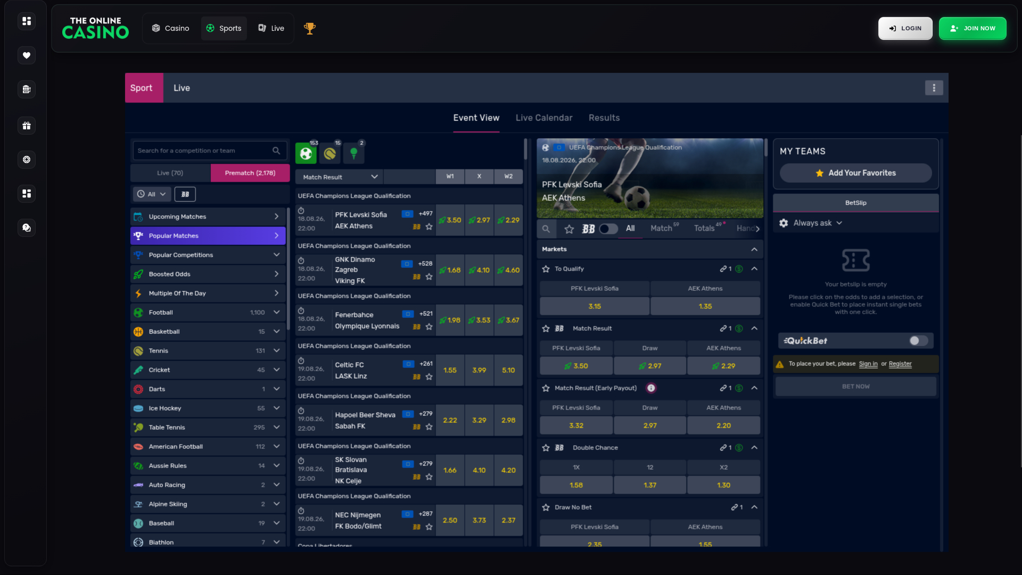Switch to Live Calendar view

coord(544,118)
